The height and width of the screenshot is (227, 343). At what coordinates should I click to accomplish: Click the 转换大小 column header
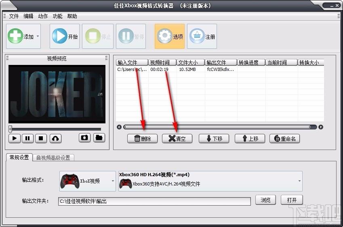coord(311,62)
